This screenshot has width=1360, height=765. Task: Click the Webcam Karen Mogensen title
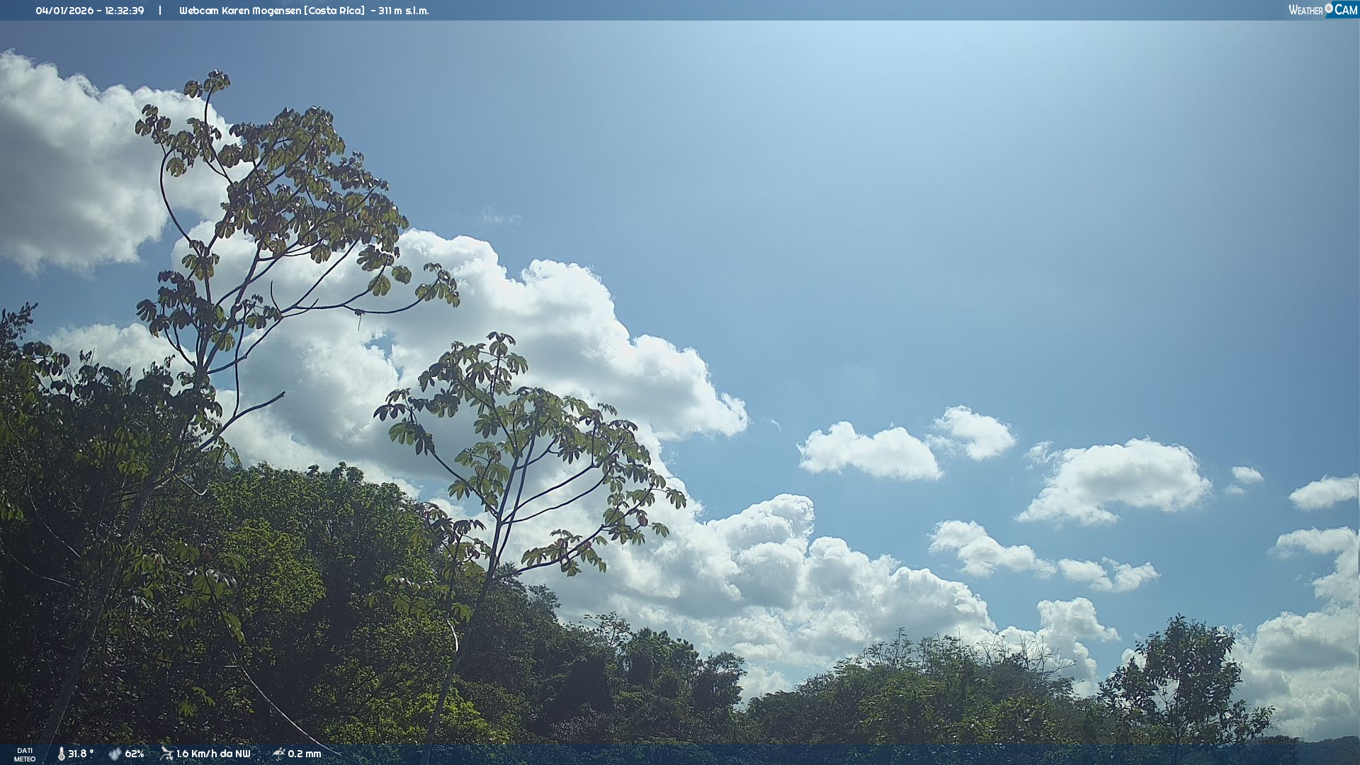pyautogui.click(x=239, y=11)
